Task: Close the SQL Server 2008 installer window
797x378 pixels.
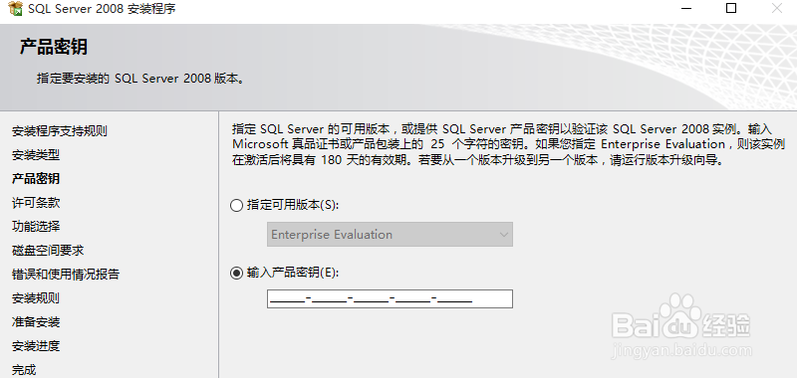Action: pos(777,8)
